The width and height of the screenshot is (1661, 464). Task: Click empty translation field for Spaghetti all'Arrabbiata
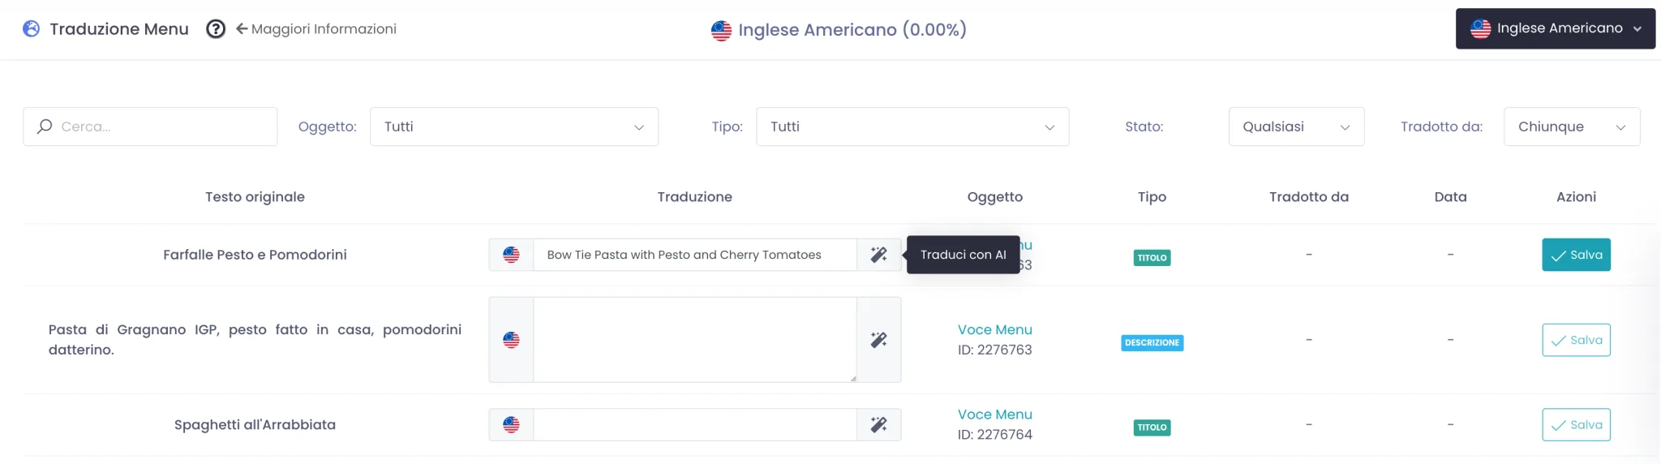tap(695, 424)
